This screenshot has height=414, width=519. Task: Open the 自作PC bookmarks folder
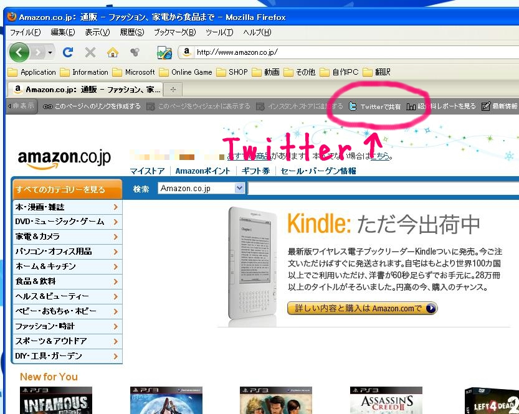click(340, 72)
